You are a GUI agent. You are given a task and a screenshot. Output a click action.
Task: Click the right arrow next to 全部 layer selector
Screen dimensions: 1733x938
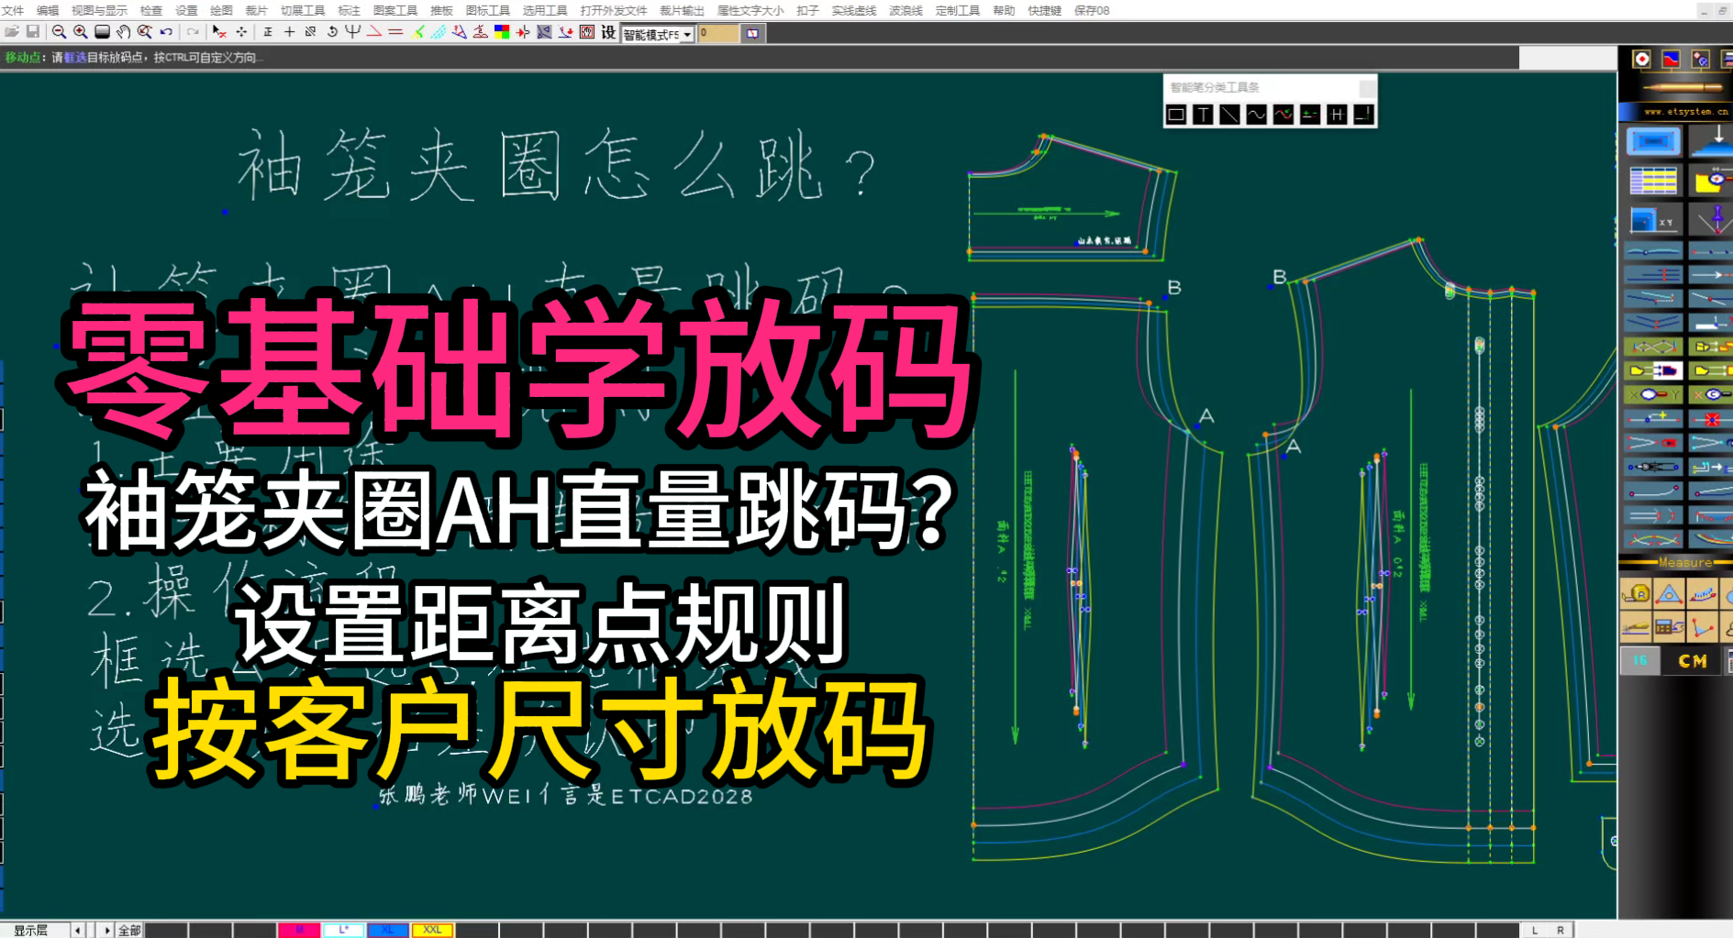[106, 930]
